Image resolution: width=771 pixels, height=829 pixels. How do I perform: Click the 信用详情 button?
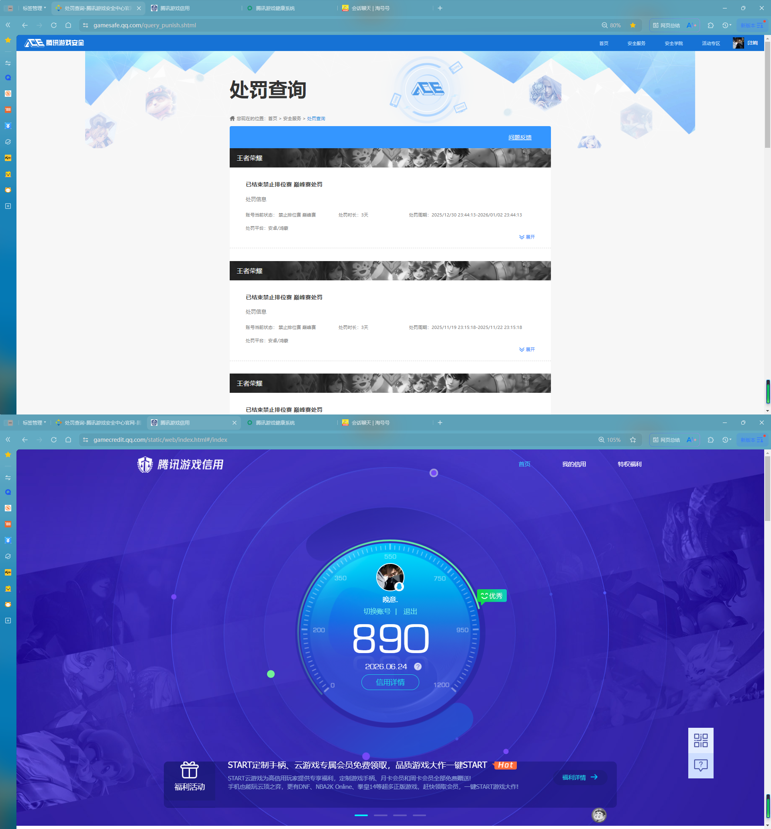390,682
